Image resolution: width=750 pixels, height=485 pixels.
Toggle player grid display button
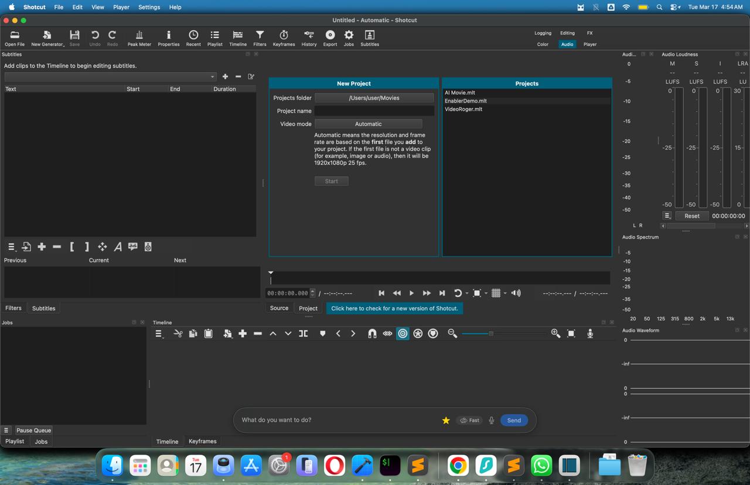pos(496,293)
